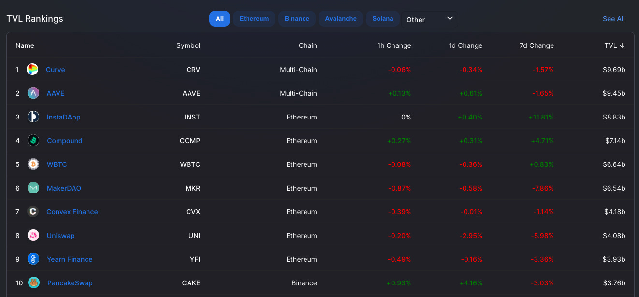Switch to the Avalanche filter
The width and height of the screenshot is (639, 297).
click(x=341, y=19)
